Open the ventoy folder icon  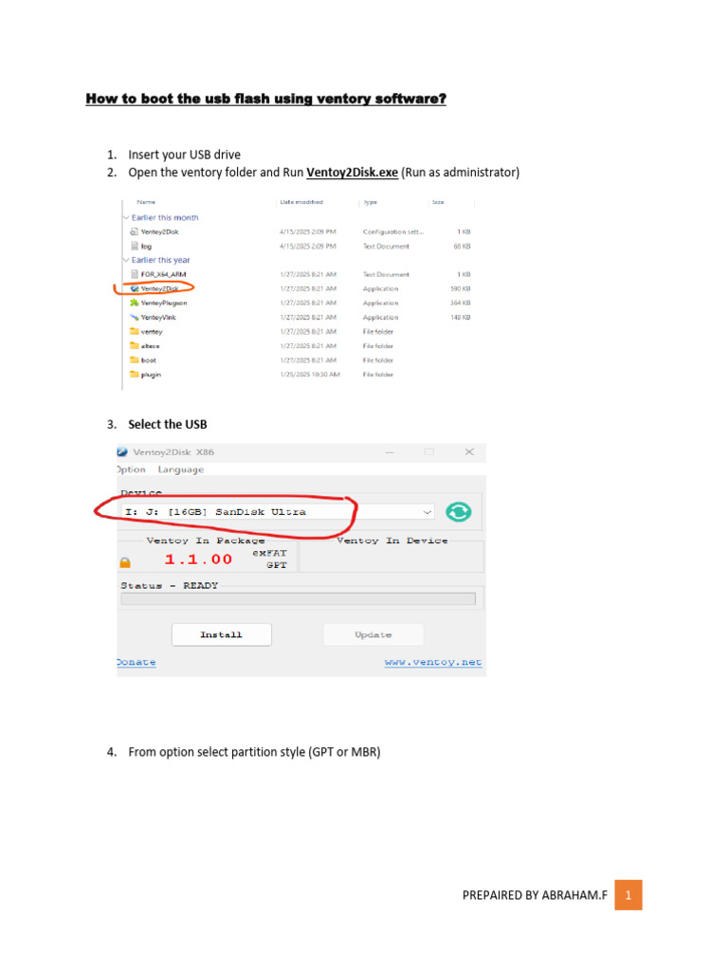coord(135,331)
